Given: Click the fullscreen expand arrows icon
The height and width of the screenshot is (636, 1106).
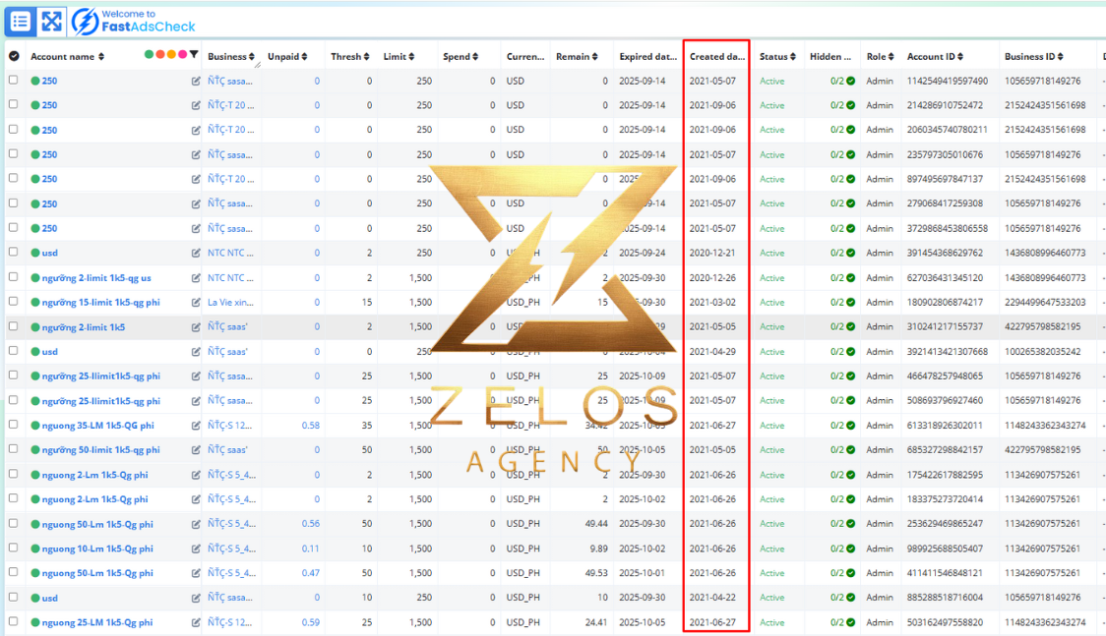Looking at the screenshot, I should 51,22.
